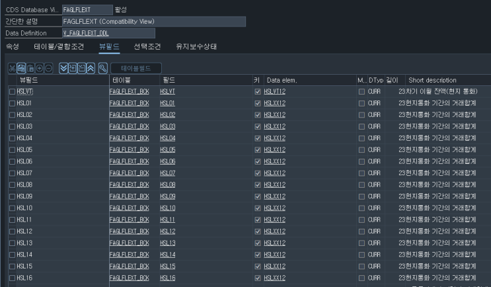The image size is (491, 287).
Task: Open the HSL04 field link
Action: pyautogui.click(x=168, y=138)
